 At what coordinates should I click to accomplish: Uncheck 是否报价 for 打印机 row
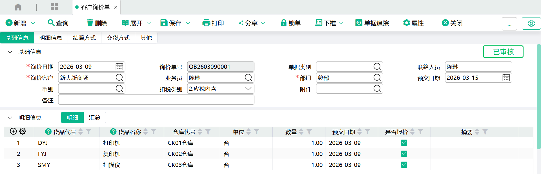pyautogui.click(x=404, y=143)
